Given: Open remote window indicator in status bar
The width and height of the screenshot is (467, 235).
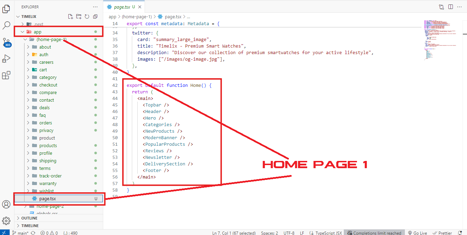Looking at the screenshot, I should coord(4,233).
